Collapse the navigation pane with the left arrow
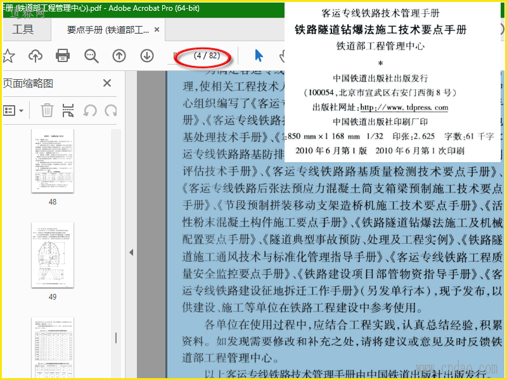The height and width of the screenshot is (380, 507). pyautogui.click(x=131, y=252)
